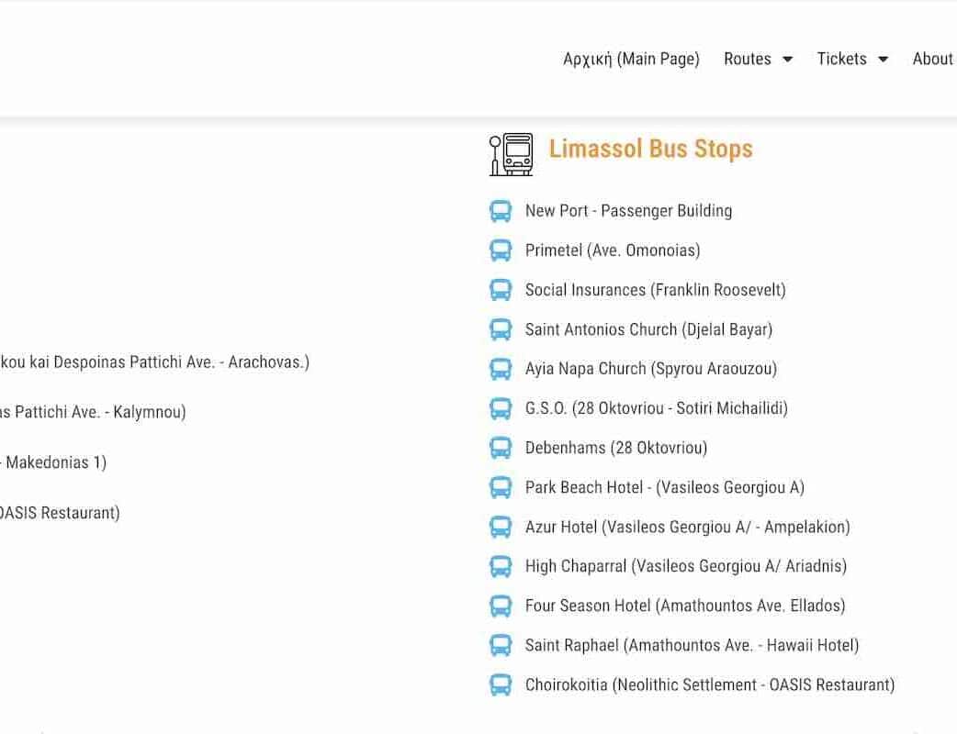Expand the Routes dropdown arrow
This screenshot has height=734, width=957.
click(x=787, y=60)
